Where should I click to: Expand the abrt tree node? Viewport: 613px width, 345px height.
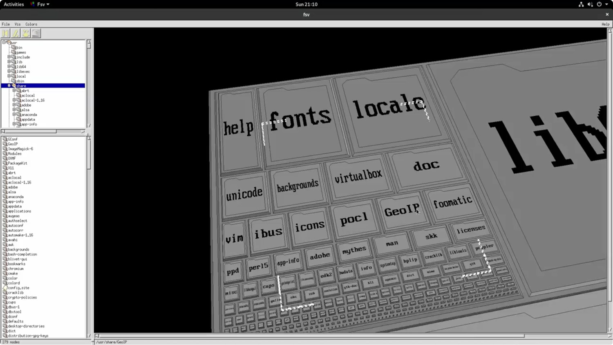(x=14, y=91)
